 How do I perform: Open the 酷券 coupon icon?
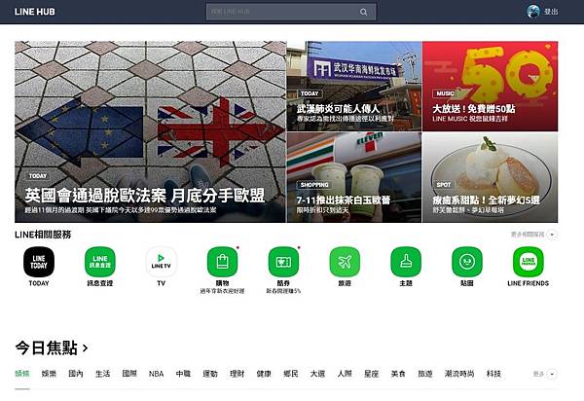click(x=283, y=262)
